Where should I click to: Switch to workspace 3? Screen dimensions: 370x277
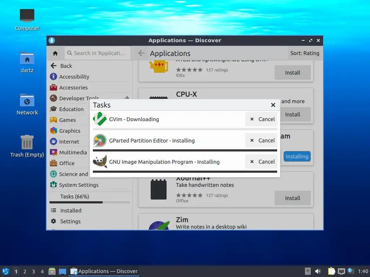point(34,272)
